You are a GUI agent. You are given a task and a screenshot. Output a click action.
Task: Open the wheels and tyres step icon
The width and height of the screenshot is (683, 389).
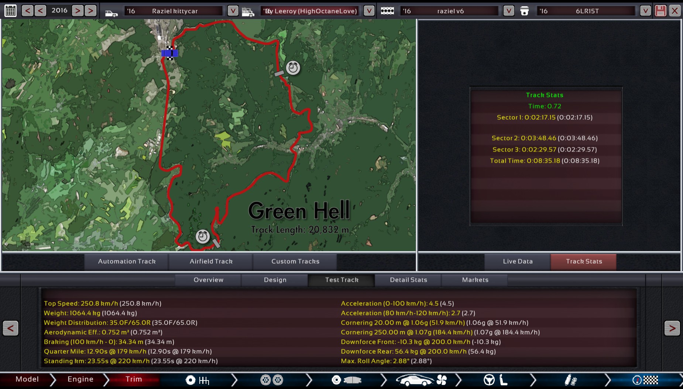pos(272,380)
